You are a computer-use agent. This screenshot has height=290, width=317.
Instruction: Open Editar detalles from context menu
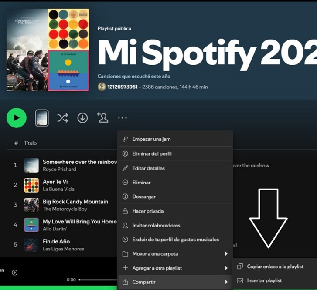[x=148, y=168]
